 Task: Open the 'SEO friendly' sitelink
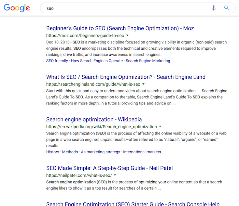coord(57,61)
